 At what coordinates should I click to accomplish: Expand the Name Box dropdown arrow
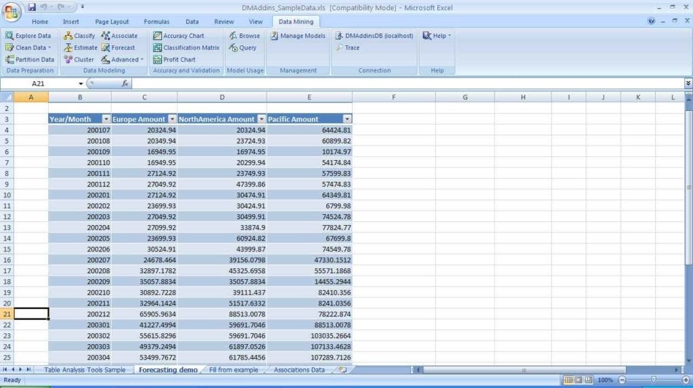tap(81, 83)
